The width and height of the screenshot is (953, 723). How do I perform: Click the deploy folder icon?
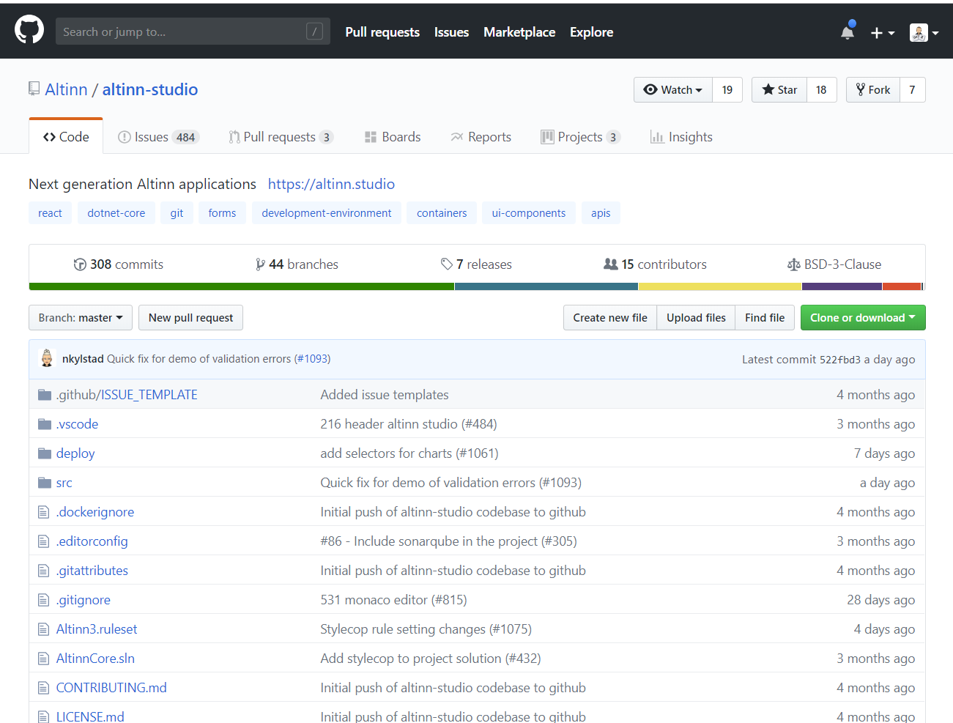click(44, 453)
